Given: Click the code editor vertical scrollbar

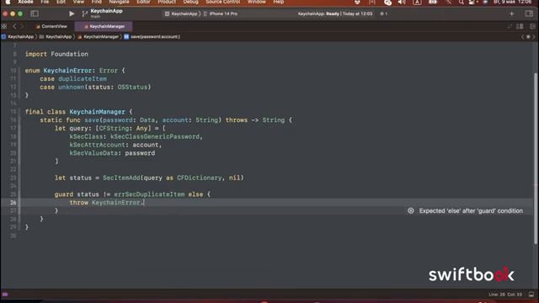Looking at the screenshot, I should pyautogui.click(x=536, y=158).
